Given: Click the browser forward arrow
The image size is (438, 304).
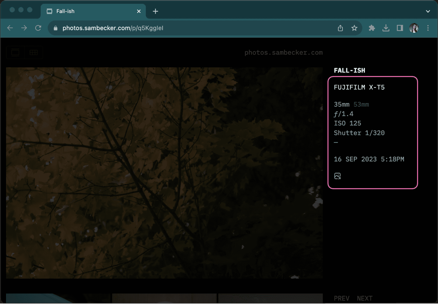Looking at the screenshot, I should tap(24, 28).
